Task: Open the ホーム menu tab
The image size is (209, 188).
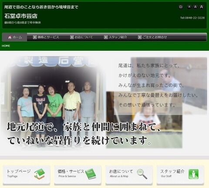Action: 15,37
